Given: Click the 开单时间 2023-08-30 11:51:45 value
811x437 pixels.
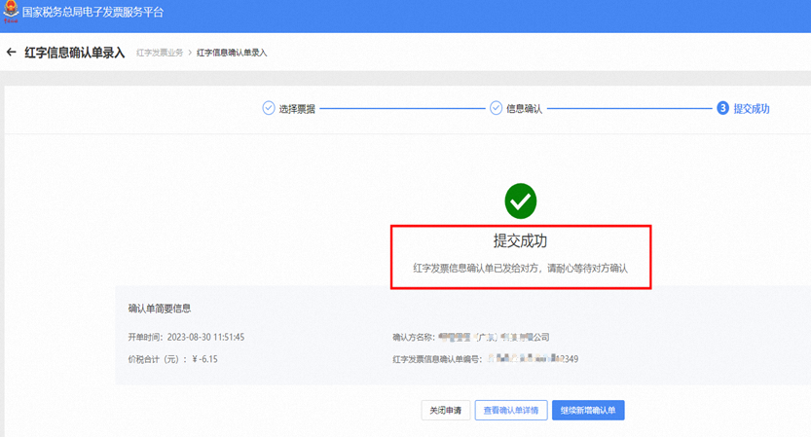Looking at the screenshot, I should 205,337.
